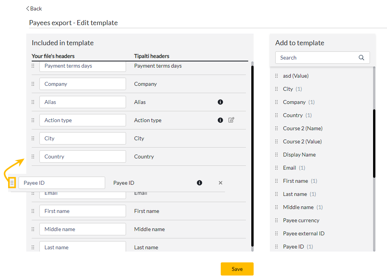Viewport: 387px width, 279px height.
Task: Click the info icon on Payee ID row
Action: [199, 183]
